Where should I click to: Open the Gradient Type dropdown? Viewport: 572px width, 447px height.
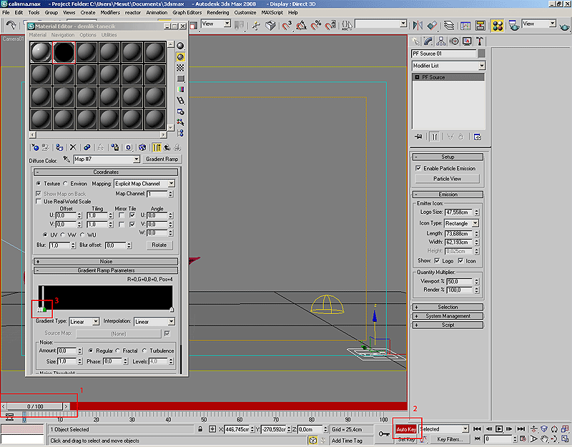coord(84,322)
